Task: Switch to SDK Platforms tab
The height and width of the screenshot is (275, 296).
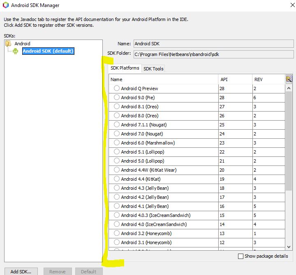Action: (x=125, y=68)
